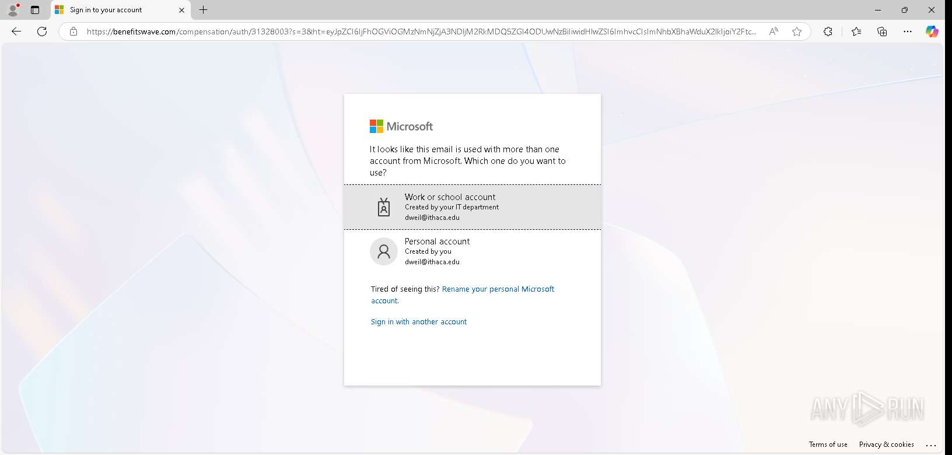Image resolution: width=952 pixels, height=455 pixels.
Task: Minimize the browser window
Action: [878, 10]
